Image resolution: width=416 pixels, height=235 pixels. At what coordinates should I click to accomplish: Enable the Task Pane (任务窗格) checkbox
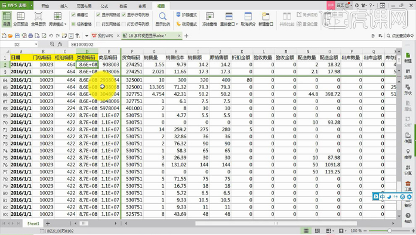coord(73,24)
